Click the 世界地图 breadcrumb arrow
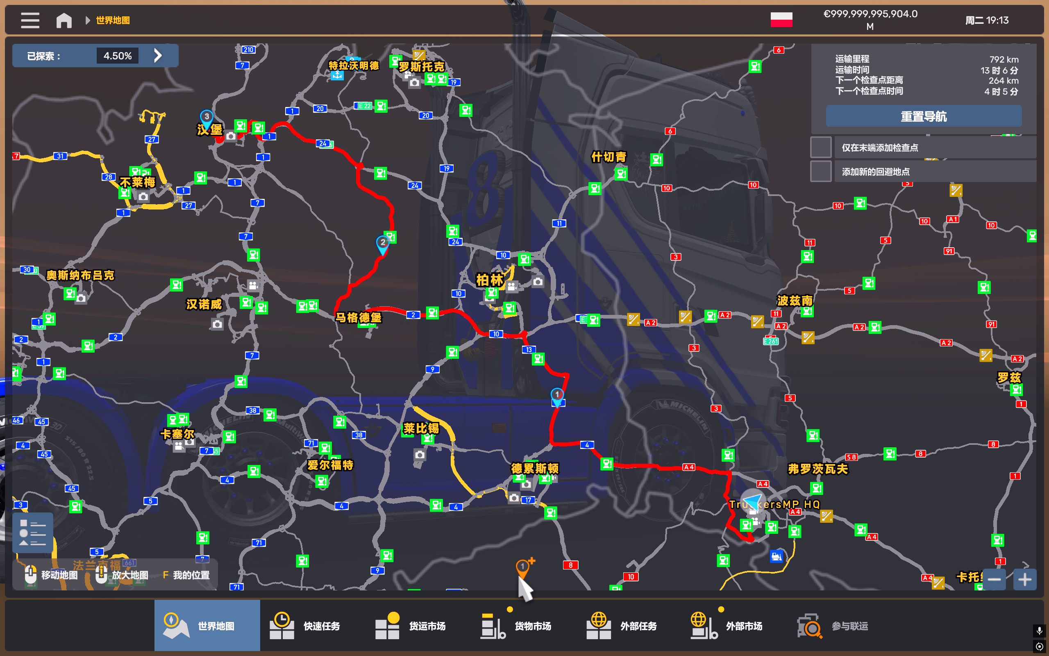This screenshot has width=1049, height=656. (x=88, y=20)
